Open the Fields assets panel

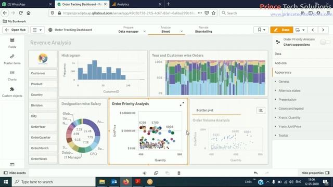(x=12, y=43)
